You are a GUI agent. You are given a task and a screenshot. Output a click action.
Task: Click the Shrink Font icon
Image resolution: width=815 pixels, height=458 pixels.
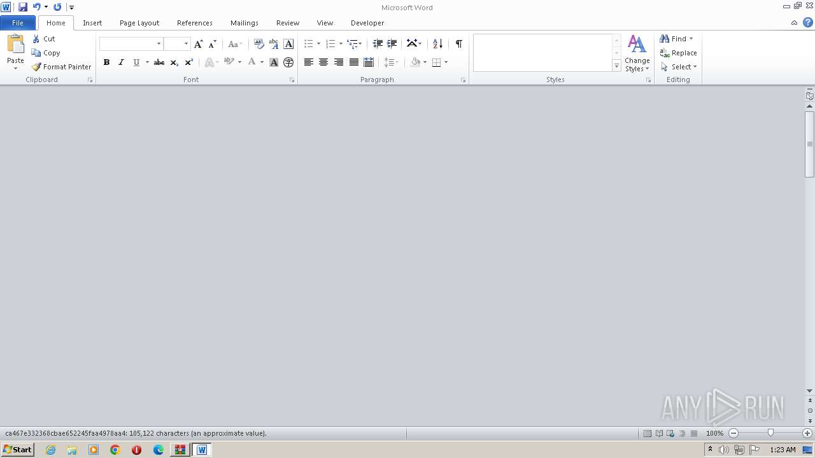213,44
